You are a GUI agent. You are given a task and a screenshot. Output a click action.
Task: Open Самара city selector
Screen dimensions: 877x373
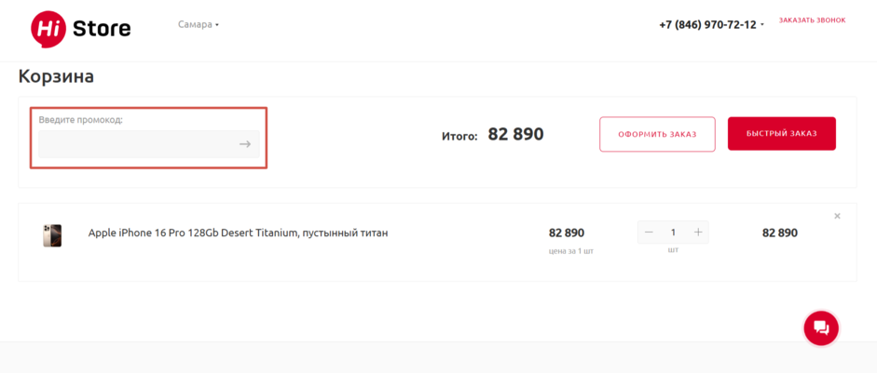(x=199, y=24)
